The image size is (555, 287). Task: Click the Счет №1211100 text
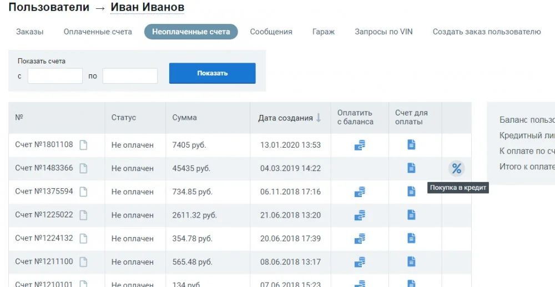click(x=44, y=261)
